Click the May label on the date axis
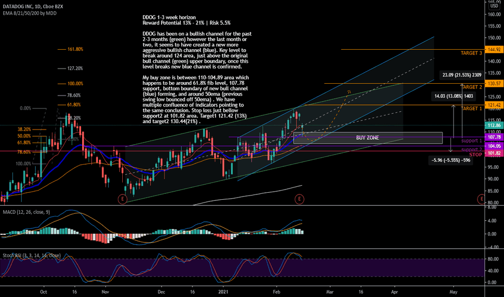 [x=453, y=292]
